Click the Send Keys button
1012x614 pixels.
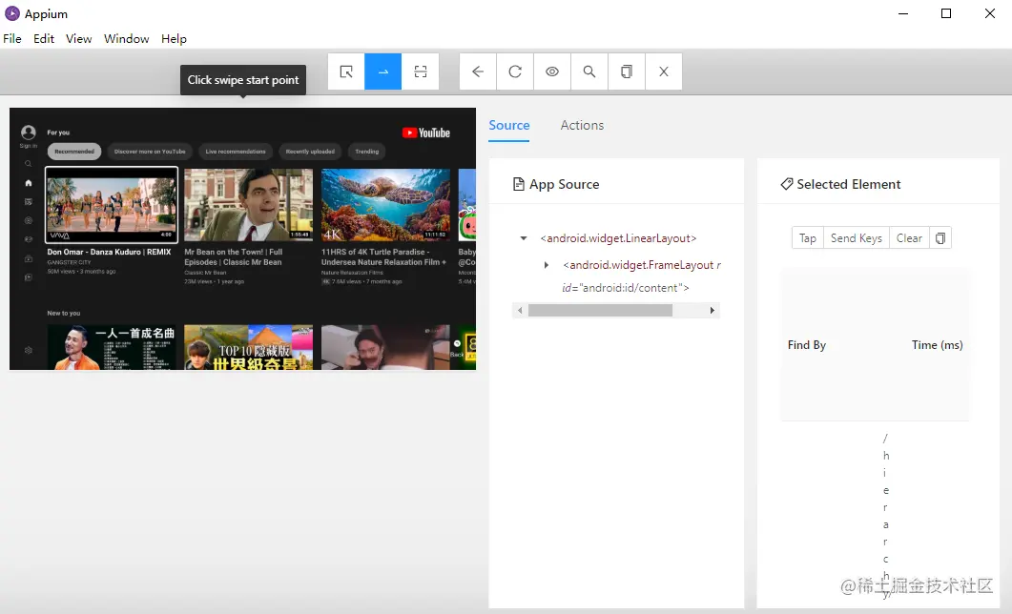(x=856, y=238)
